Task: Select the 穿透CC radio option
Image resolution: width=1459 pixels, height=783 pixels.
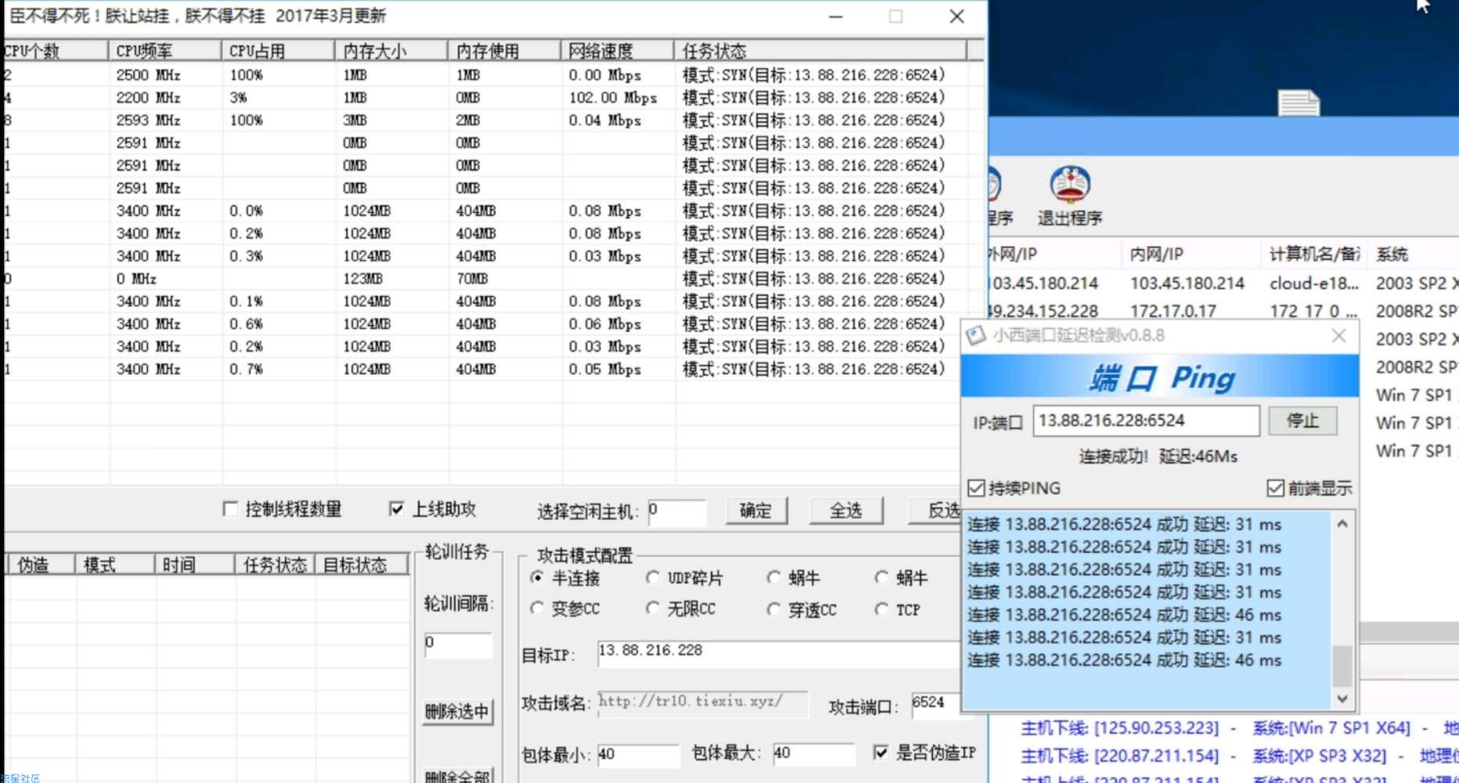Action: pyautogui.click(x=773, y=609)
